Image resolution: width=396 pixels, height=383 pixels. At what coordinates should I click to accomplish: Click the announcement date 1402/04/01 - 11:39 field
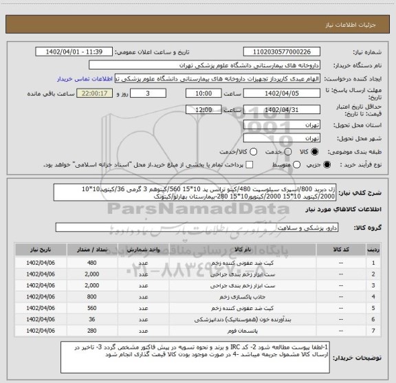(x=74, y=52)
